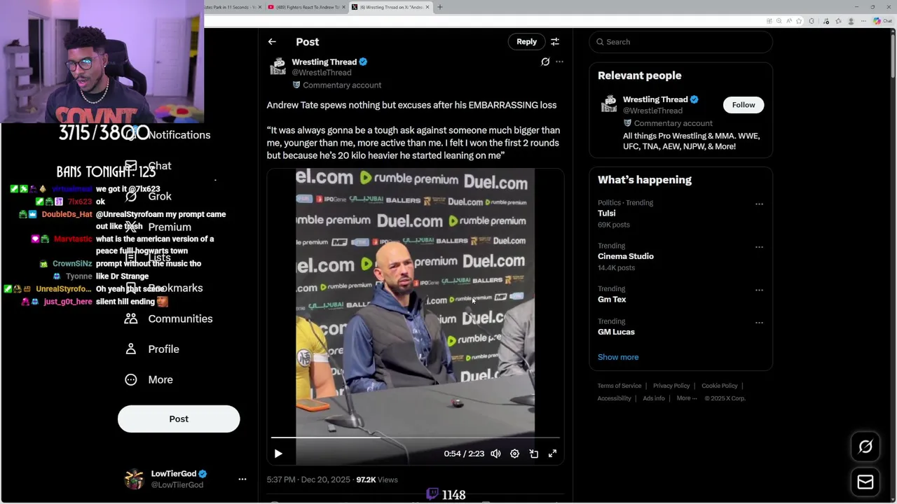Open Wrestling Thread profile avatar on post
The height and width of the screenshot is (504, 897).
point(278,67)
